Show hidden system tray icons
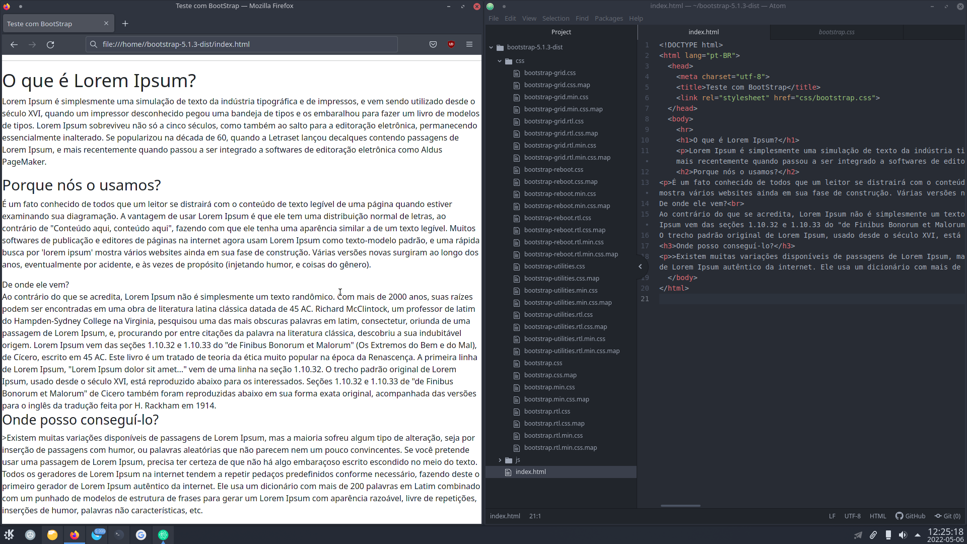Screen dimensions: 967x544 click(918, 535)
